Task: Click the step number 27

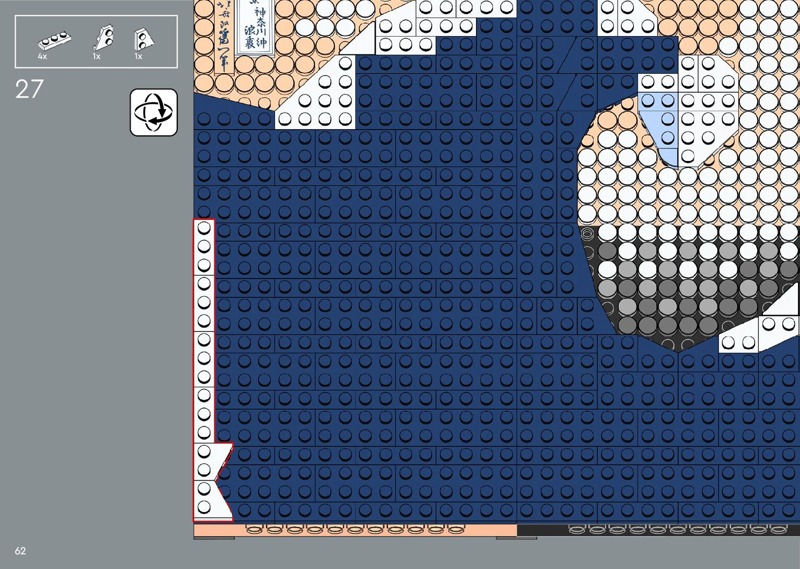Action: tap(29, 89)
